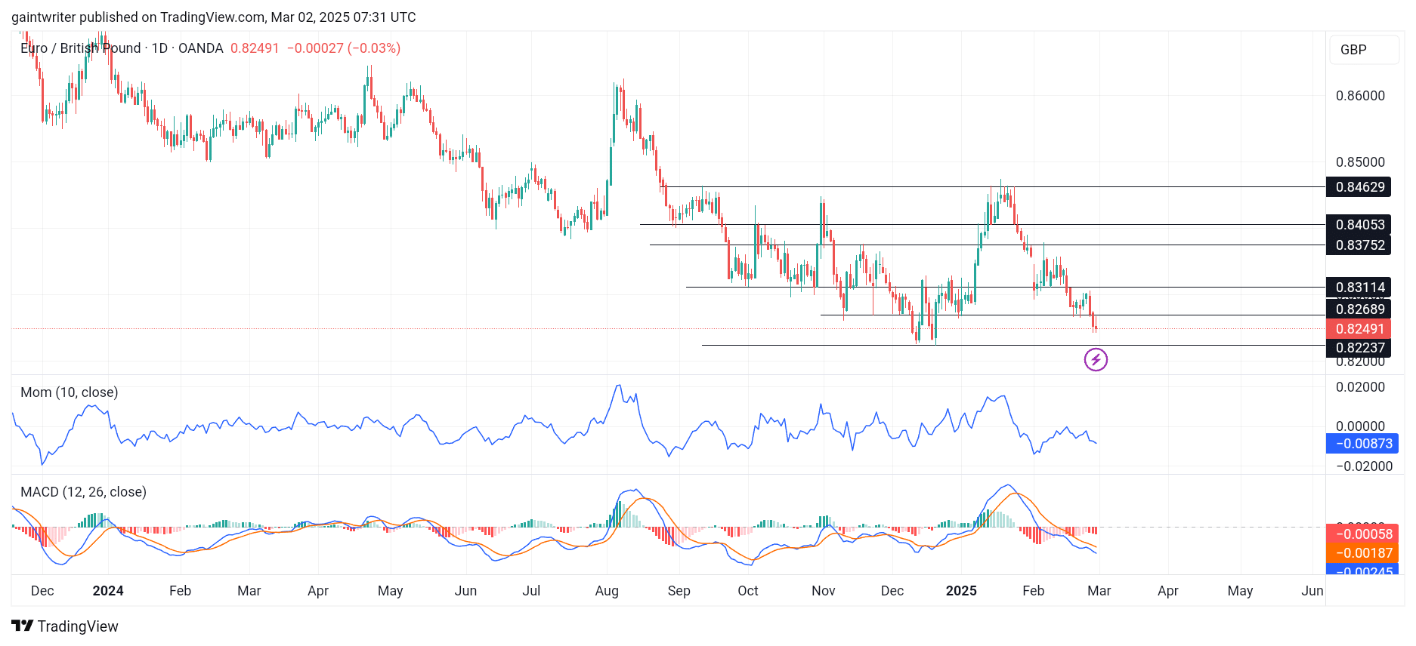The image size is (1416, 646).
Task: Open the GBP currency selector
Action: (1364, 50)
